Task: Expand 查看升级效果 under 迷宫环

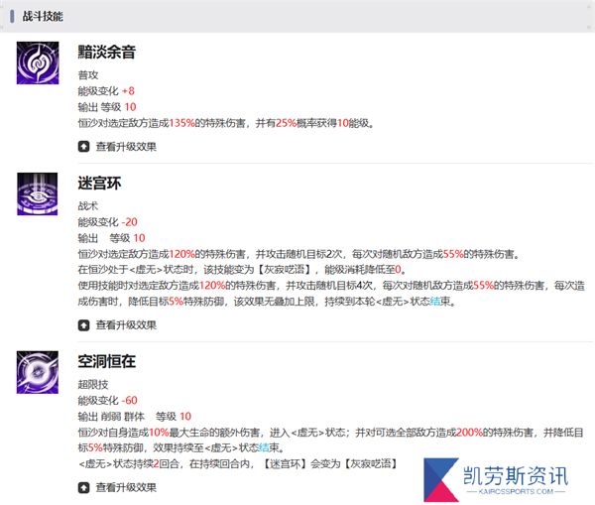Action: coord(117,325)
